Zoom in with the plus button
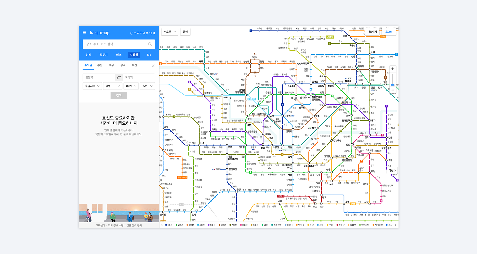This screenshot has width=477, height=254. (x=393, y=69)
